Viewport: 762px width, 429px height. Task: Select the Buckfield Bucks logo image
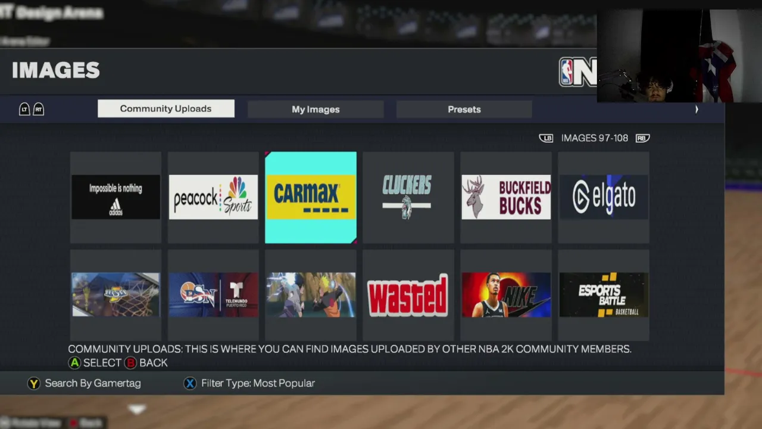click(x=506, y=197)
